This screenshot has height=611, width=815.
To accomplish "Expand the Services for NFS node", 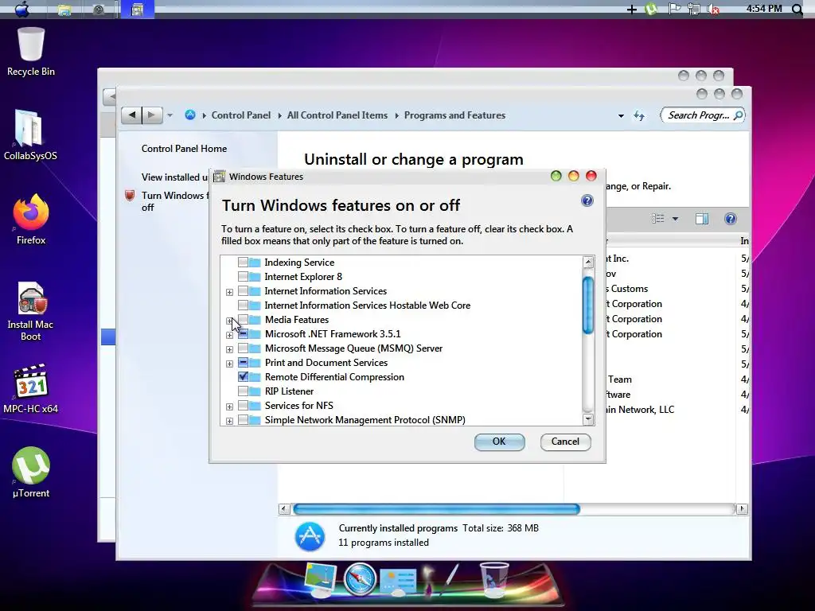I will [x=229, y=407].
